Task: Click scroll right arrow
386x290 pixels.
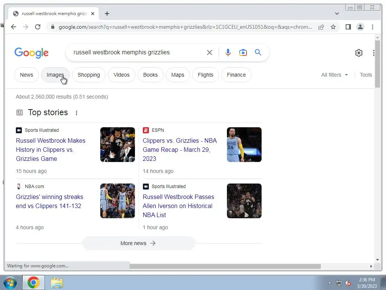Action: click(x=371, y=266)
